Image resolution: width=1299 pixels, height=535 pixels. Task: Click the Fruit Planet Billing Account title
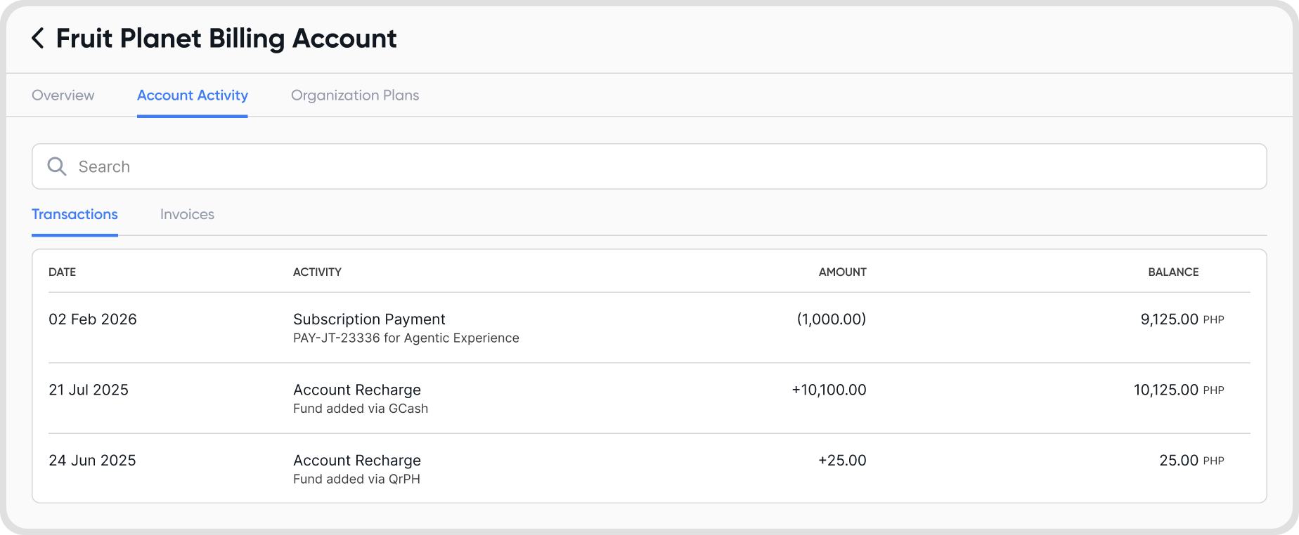[x=226, y=39]
